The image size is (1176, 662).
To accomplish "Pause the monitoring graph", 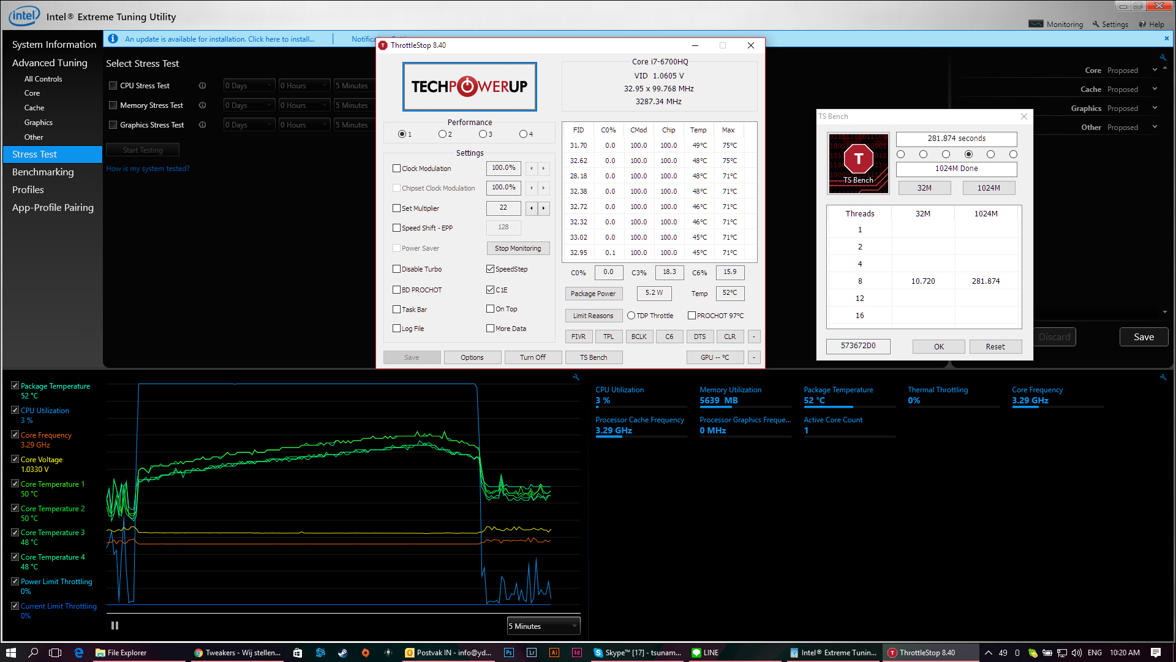I will [115, 626].
